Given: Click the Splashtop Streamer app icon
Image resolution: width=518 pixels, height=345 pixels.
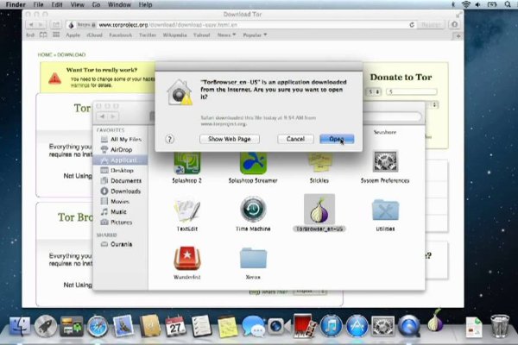Looking at the screenshot, I should click(253, 161).
